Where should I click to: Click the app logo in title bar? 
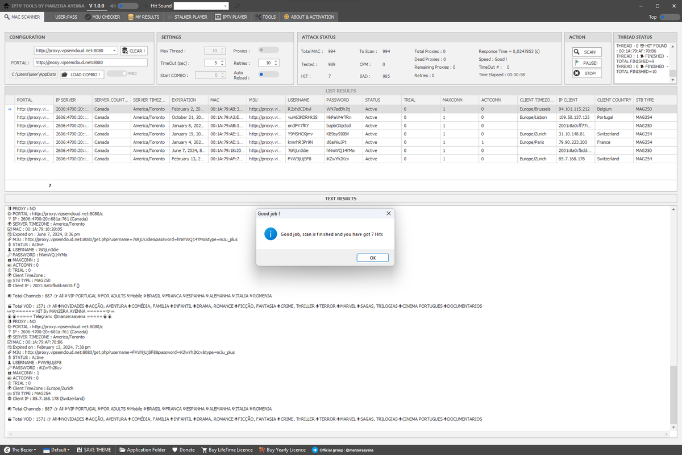click(6, 6)
